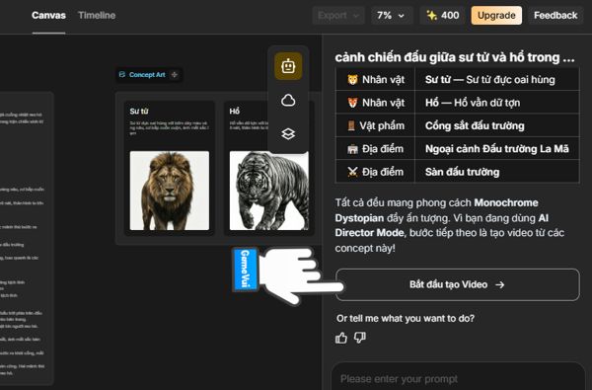Viewport: 592px width, 390px height.
Task: Click the Upgrade button
Action: 496,16
